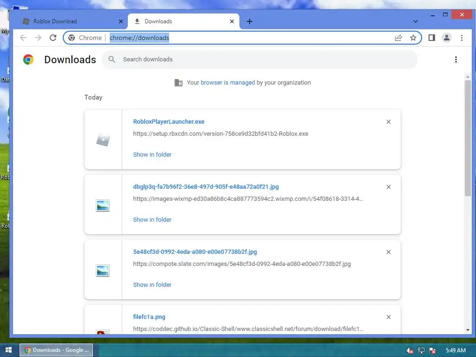Click the RobloxPlayerLauncher.exe file icon
This screenshot has width=476, height=357.
tap(103, 140)
